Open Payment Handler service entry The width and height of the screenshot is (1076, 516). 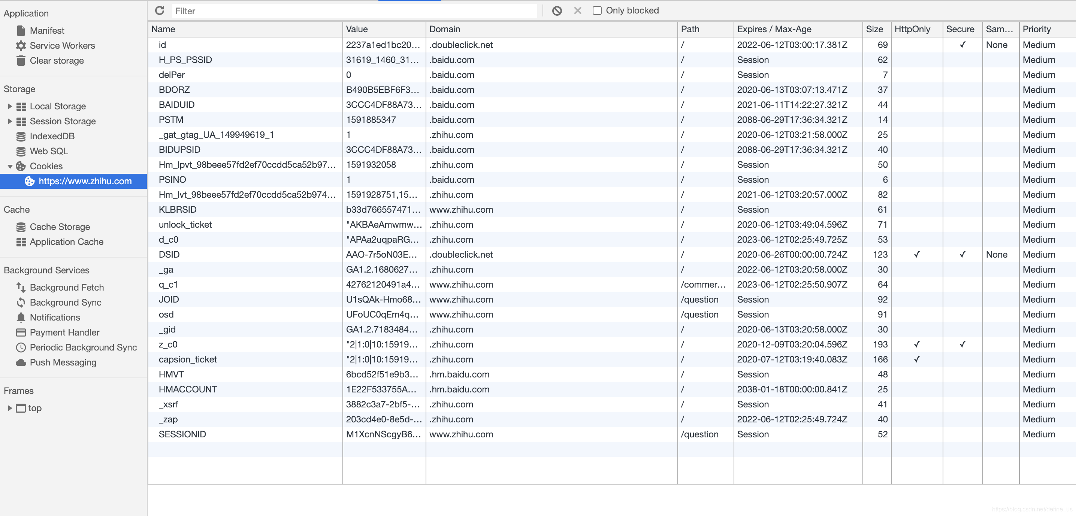tap(64, 333)
